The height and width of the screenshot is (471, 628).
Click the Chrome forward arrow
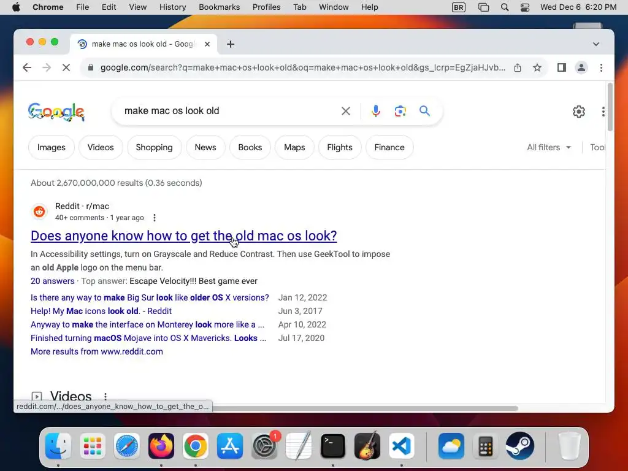[47, 67]
